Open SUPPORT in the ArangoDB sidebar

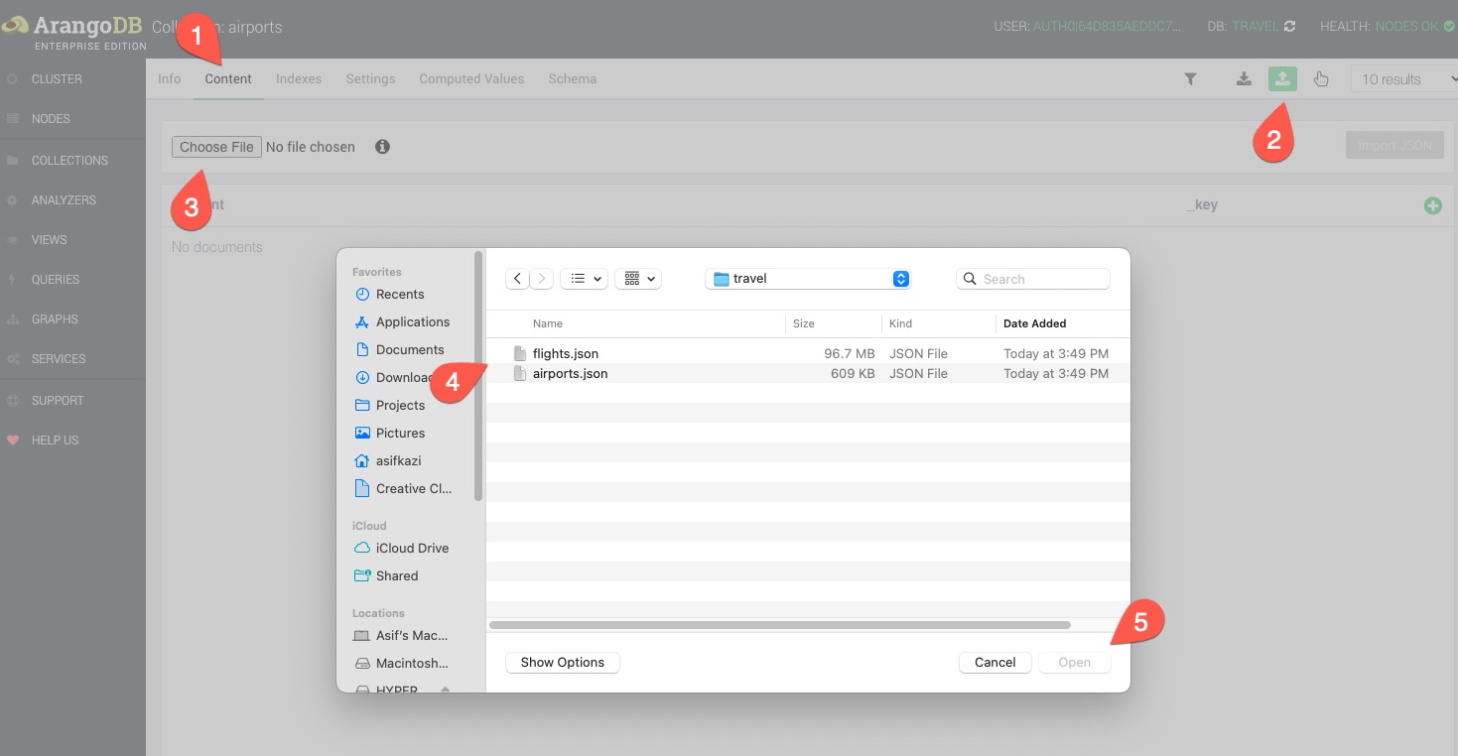58,400
